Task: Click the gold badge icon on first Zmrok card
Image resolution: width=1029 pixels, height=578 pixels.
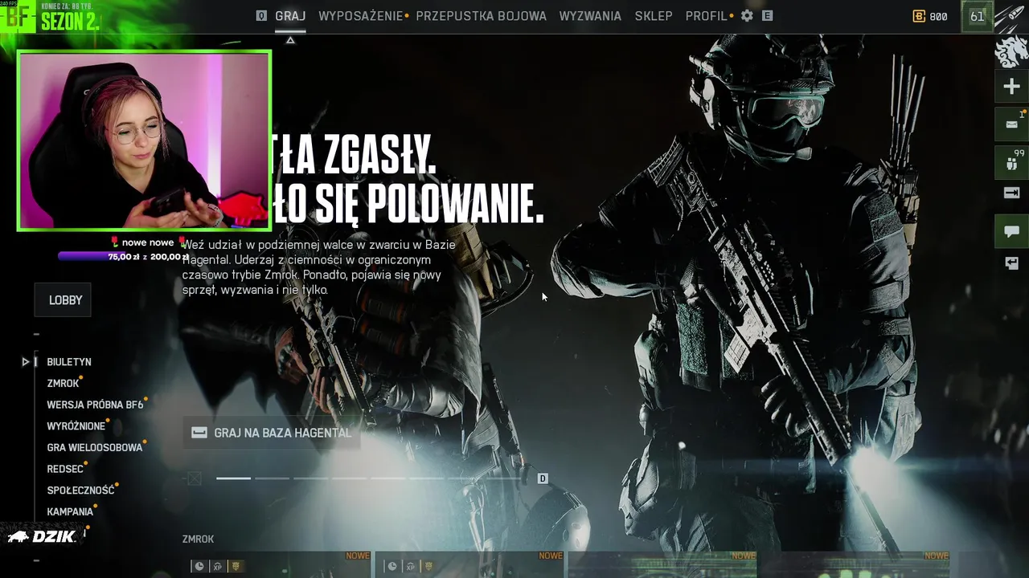Action: [236, 566]
